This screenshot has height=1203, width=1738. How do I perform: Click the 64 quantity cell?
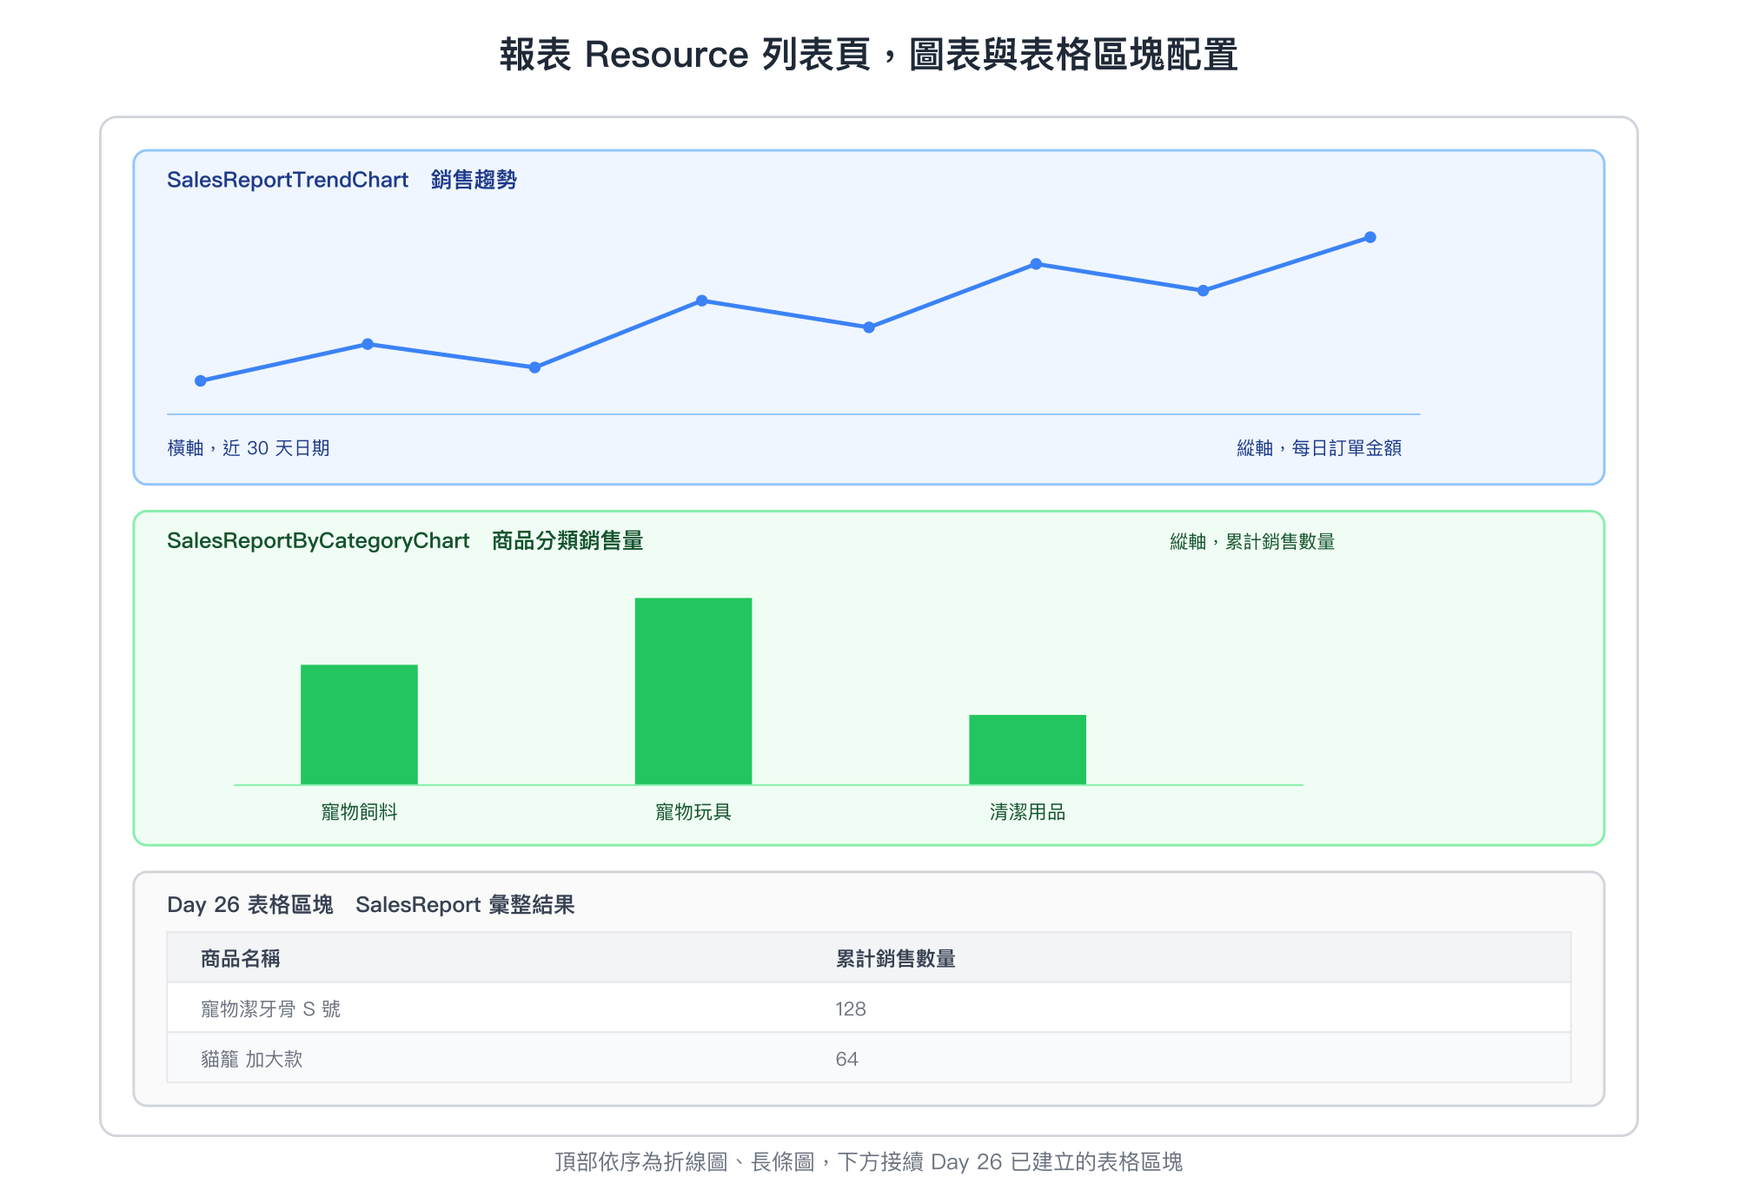point(846,1060)
